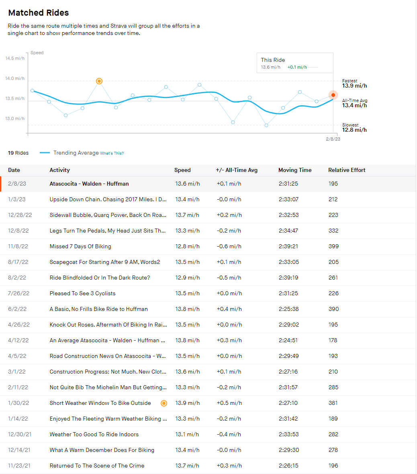Open "Weather Too Good To Ride Indoors"
The height and width of the screenshot is (474, 417).
point(94,434)
